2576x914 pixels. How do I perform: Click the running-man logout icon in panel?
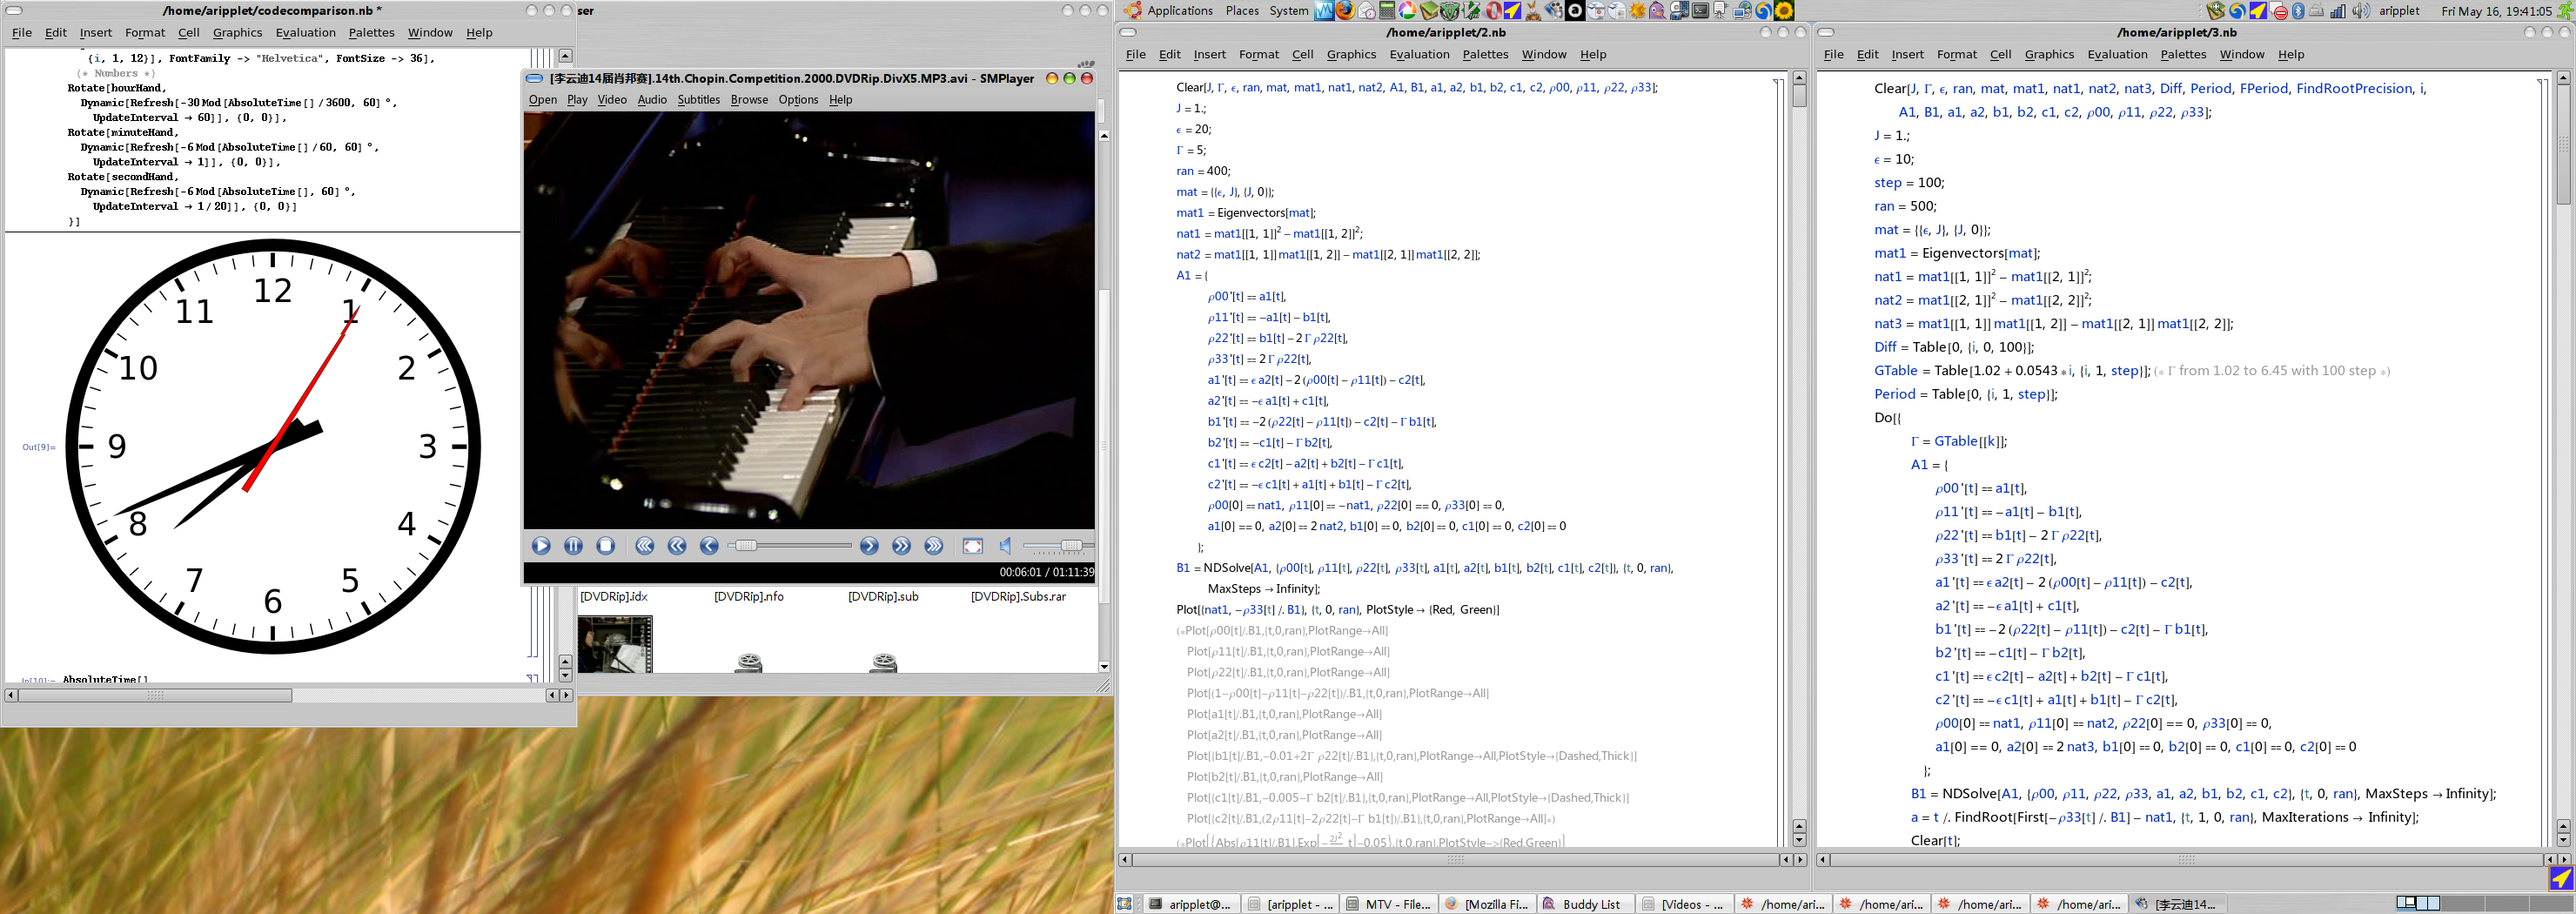[x=2563, y=11]
